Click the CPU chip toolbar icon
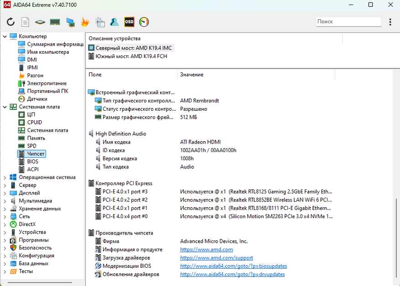The height and width of the screenshot is (286, 400). 40,22
